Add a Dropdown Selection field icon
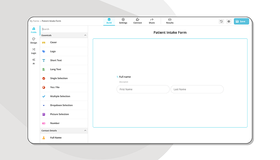This screenshot has width=280, height=160. point(44,105)
